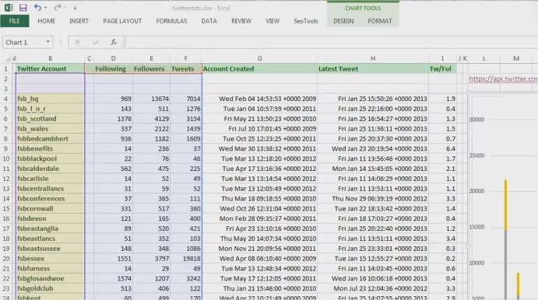Open the Chart Tools FORMAT tab
538x300 pixels.
380,21
